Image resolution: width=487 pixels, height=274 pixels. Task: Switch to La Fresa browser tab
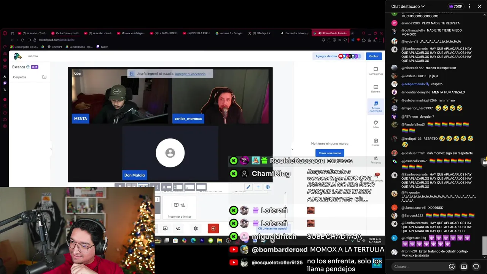tap(65, 33)
